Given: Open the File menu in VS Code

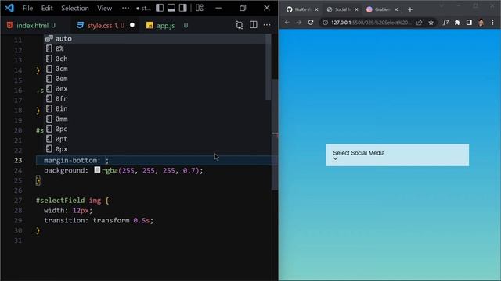Looking at the screenshot, I should click(27, 9).
